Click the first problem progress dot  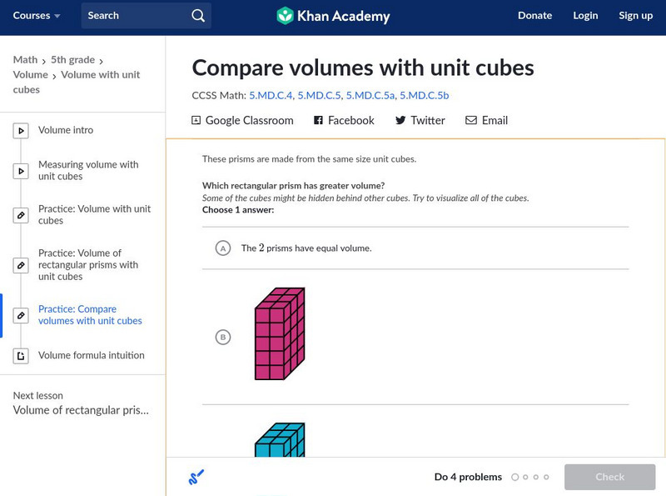point(515,478)
